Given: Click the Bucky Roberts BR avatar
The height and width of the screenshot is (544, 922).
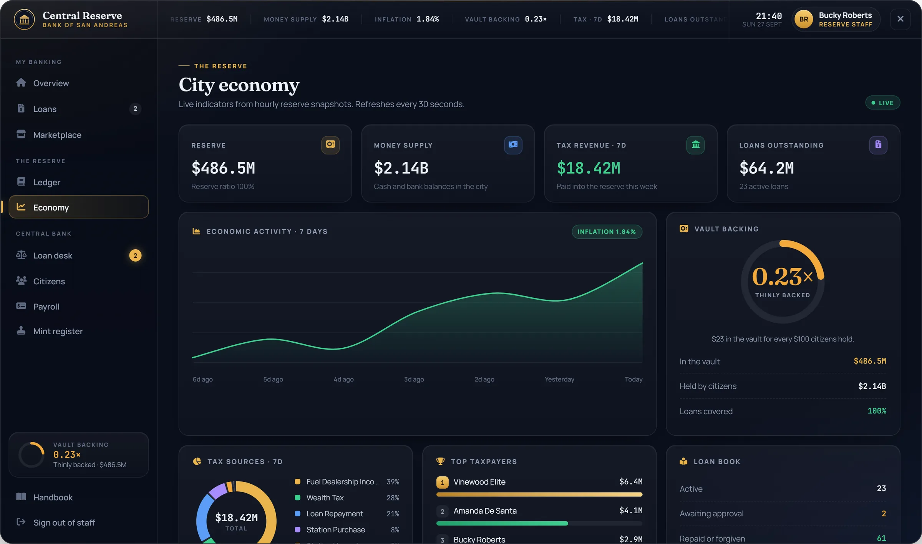Looking at the screenshot, I should point(804,19).
